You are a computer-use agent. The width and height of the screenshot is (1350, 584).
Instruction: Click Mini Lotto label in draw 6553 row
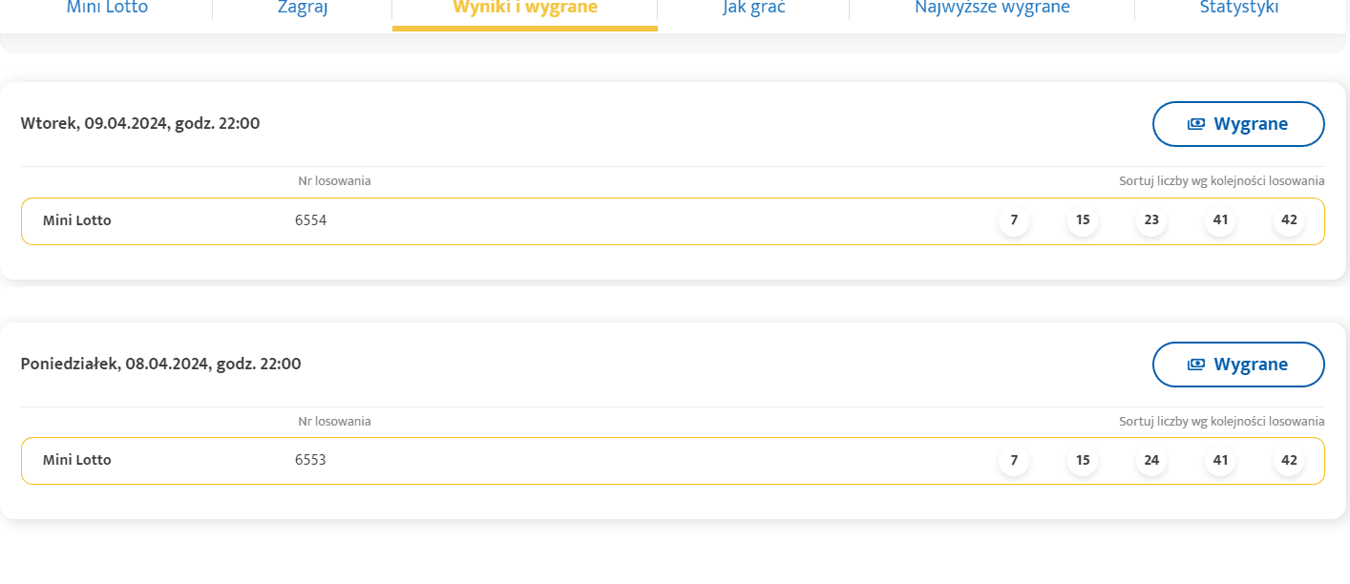pyautogui.click(x=77, y=460)
